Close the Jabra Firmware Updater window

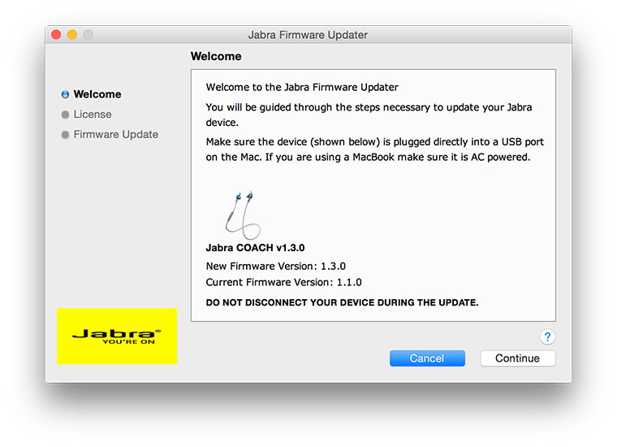coord(56,35)
